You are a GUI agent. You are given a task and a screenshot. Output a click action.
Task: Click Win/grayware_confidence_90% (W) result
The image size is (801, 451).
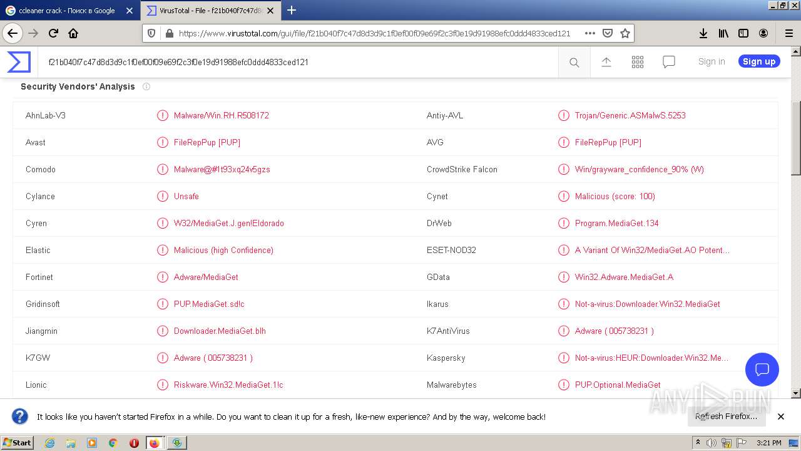pyautogui.click(x=640, y=169)
